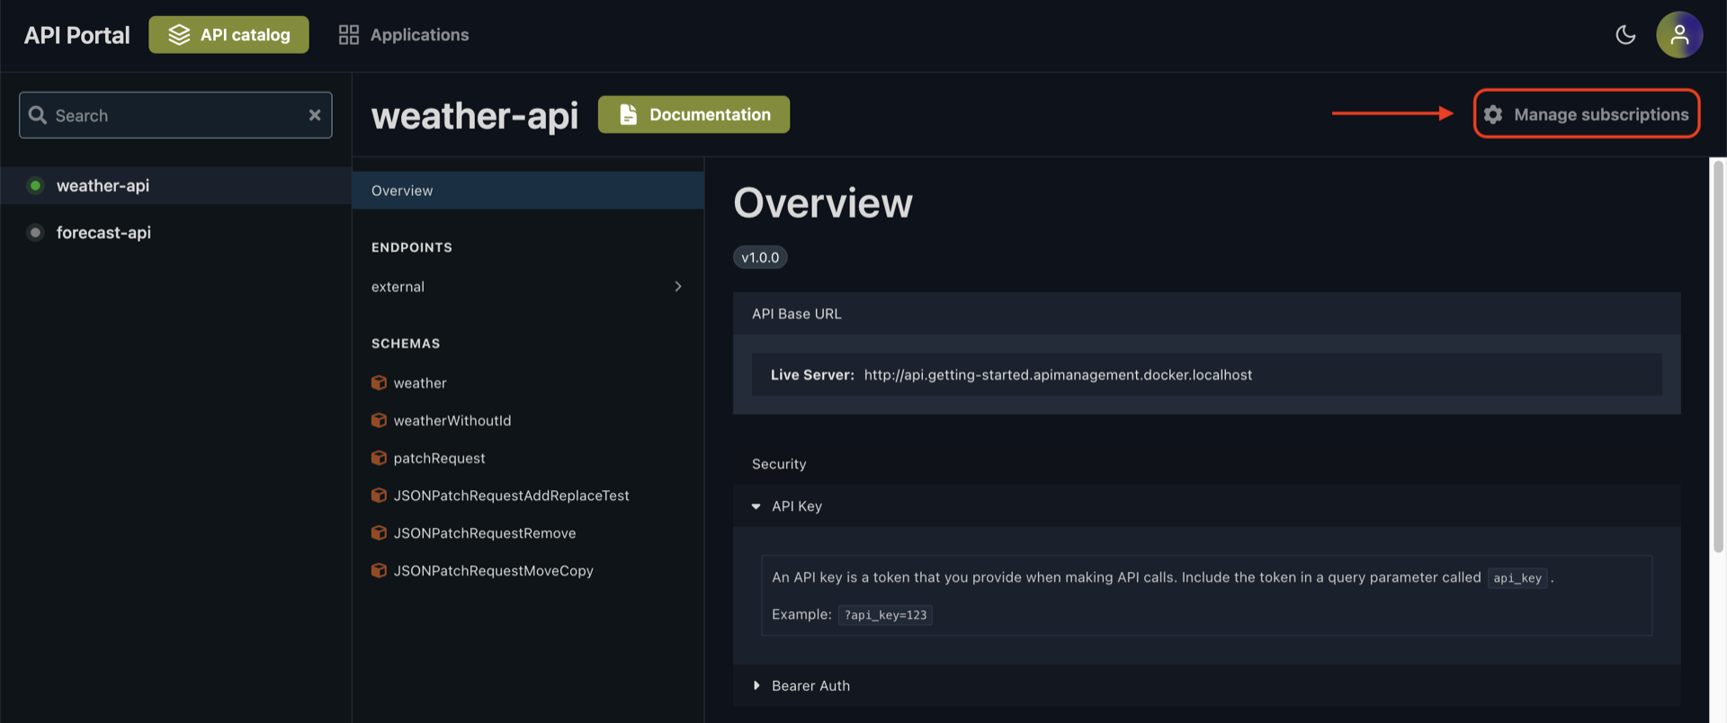Viewport: 1727px width, 723px height.
Task: Select weather-api in the API list
Action: point(175,185)
